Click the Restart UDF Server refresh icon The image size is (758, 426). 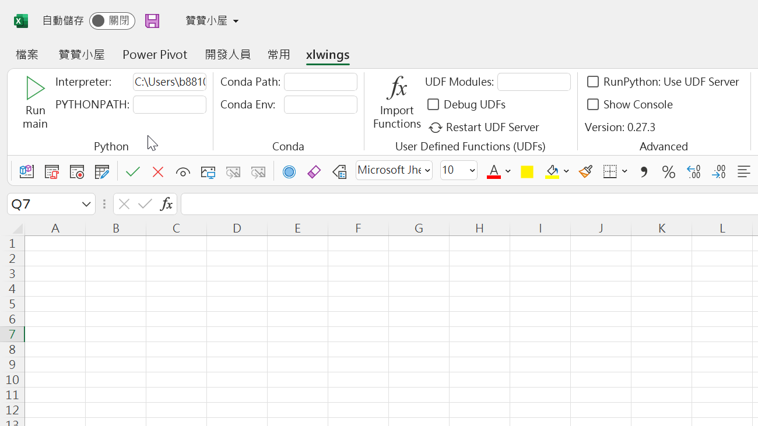tap(435, 128)
